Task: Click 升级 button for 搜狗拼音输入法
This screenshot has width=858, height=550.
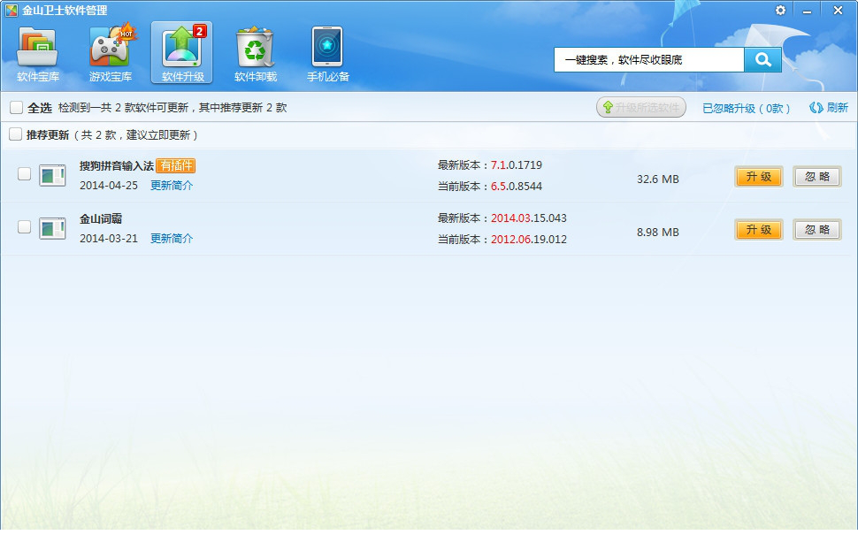Action: click(x=758, y=177)
